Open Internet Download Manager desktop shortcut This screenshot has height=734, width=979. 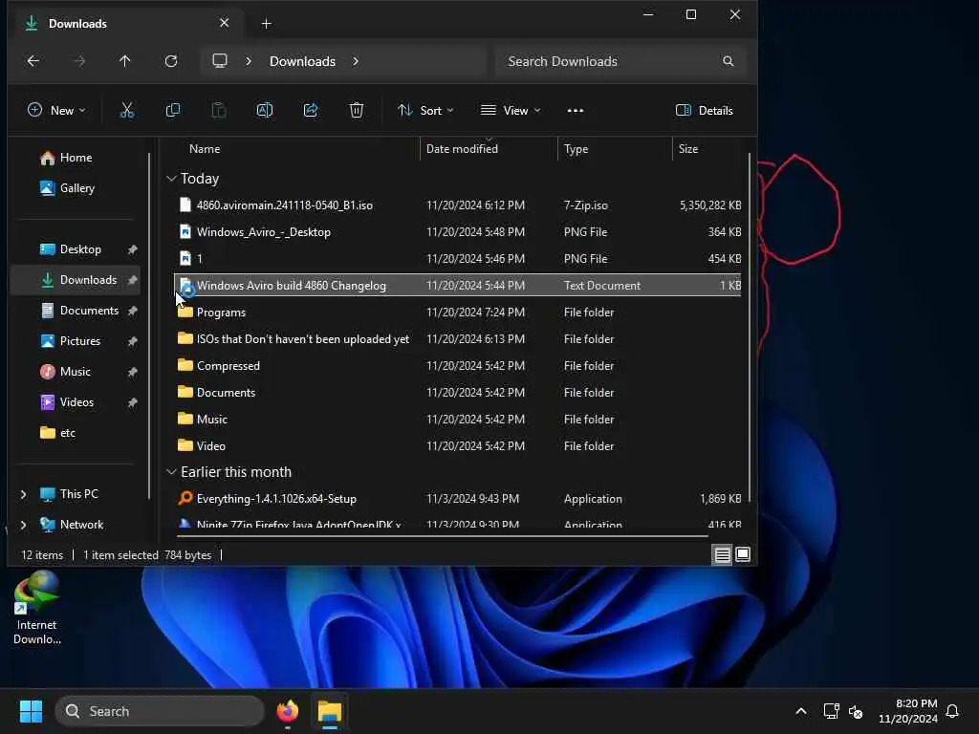pos(37,608)
